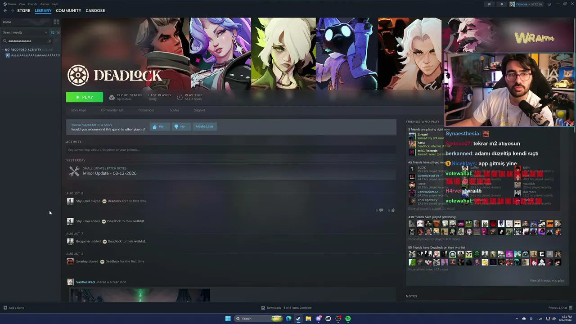Select the AaaaaAAaaaAAAAA game in sidebar
576x324 pixels.
32,55
